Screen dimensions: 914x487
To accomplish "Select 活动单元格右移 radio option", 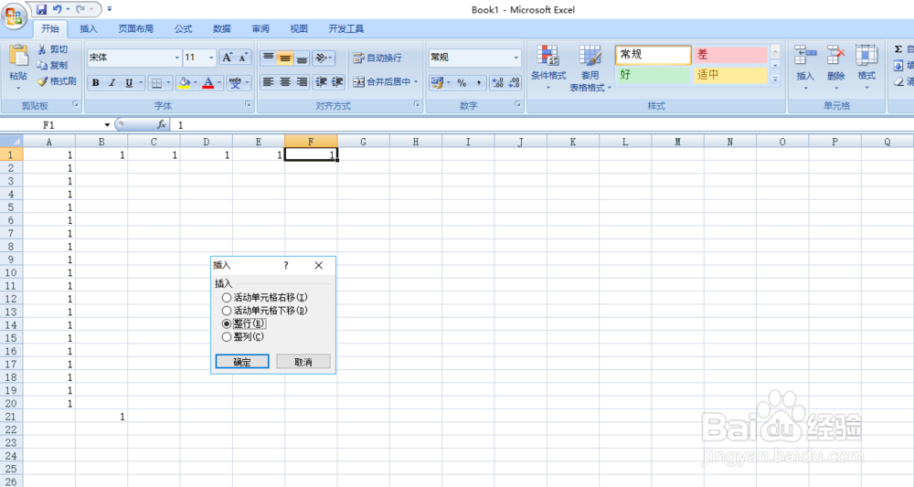I will pyautogui.click(x=227, y=297).
